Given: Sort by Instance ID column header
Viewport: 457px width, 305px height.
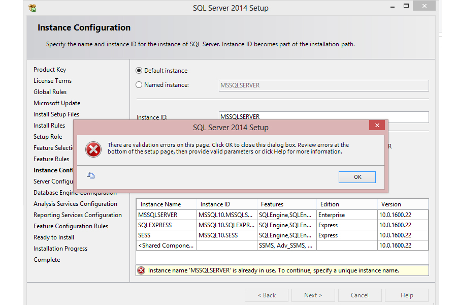Looking at the screenshot, I should point(227,204).
